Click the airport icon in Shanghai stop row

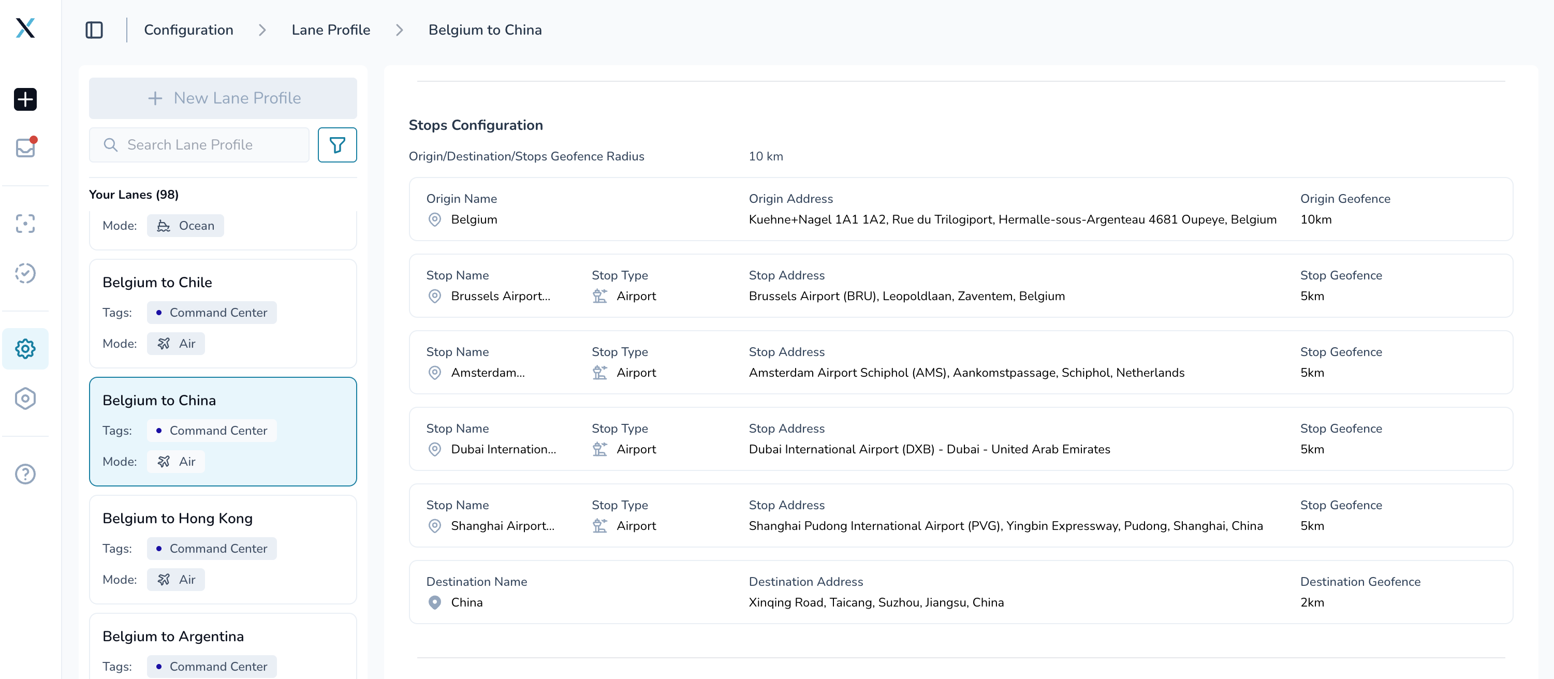click(599, 526)
